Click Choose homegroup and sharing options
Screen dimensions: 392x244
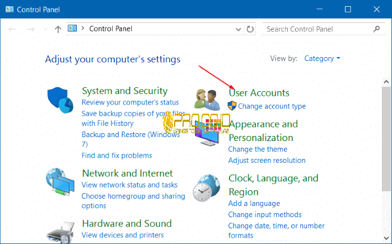pos(133,201)
